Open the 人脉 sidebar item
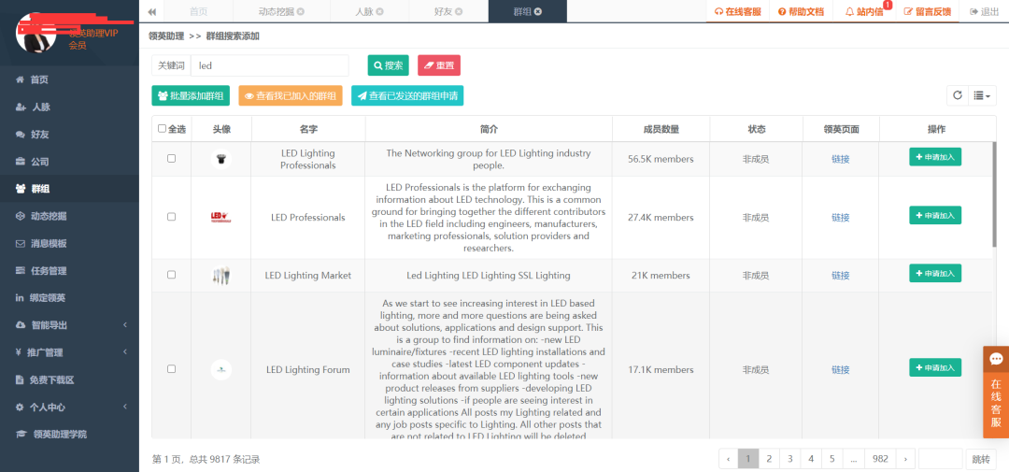Viewport: 1009px width, 472px height. pos(69,107)
